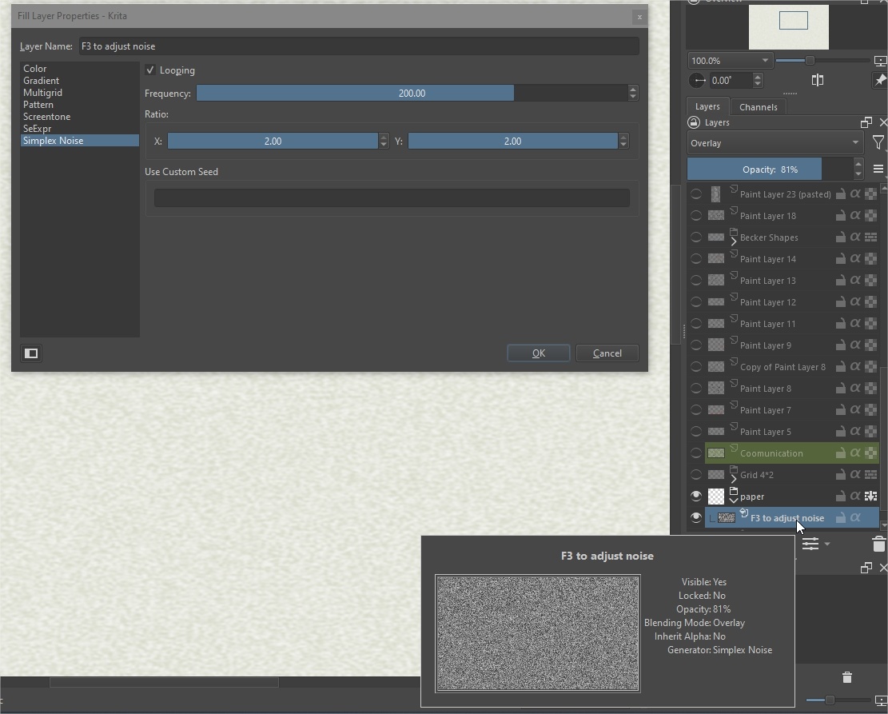Toggle lock on Coomunication layer
Screen dimensions: 888x714
(841, 453)
